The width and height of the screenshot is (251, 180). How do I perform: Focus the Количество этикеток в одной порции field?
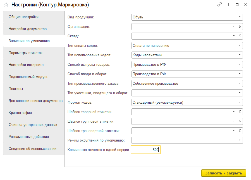coord(145,150)
